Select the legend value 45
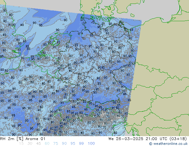 [x=38, y=144]
